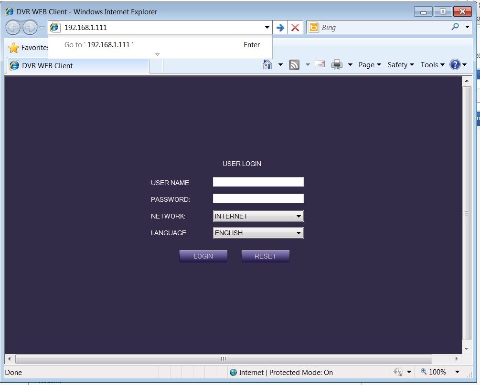The height and width of the screenshot is (385, 480).
Task: Click the browser Back arrow button
Action: click(13, 28)
